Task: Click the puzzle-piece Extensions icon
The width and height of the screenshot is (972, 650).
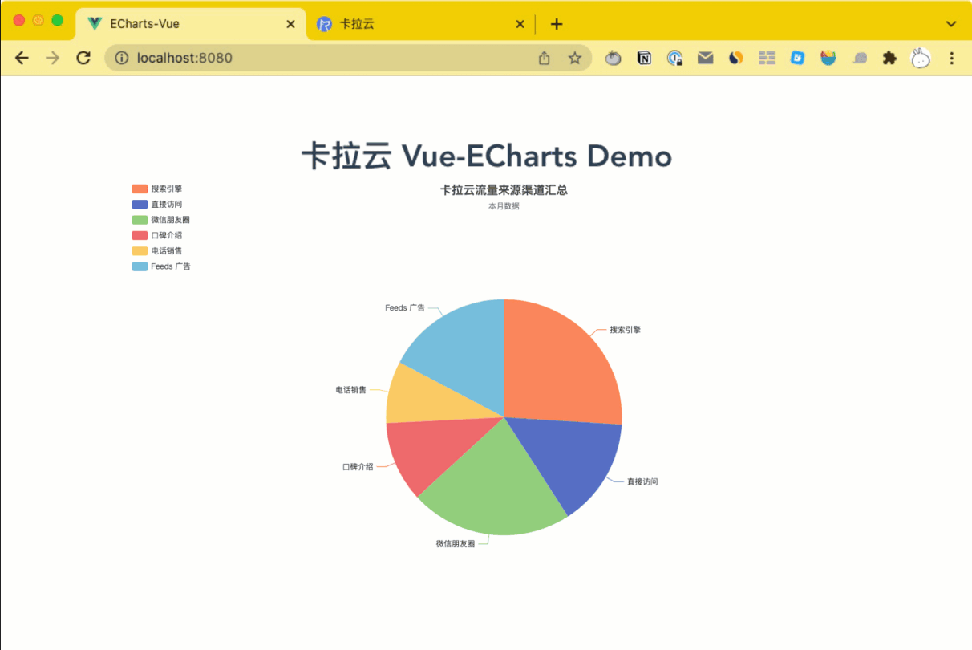Action: point(889,57)
